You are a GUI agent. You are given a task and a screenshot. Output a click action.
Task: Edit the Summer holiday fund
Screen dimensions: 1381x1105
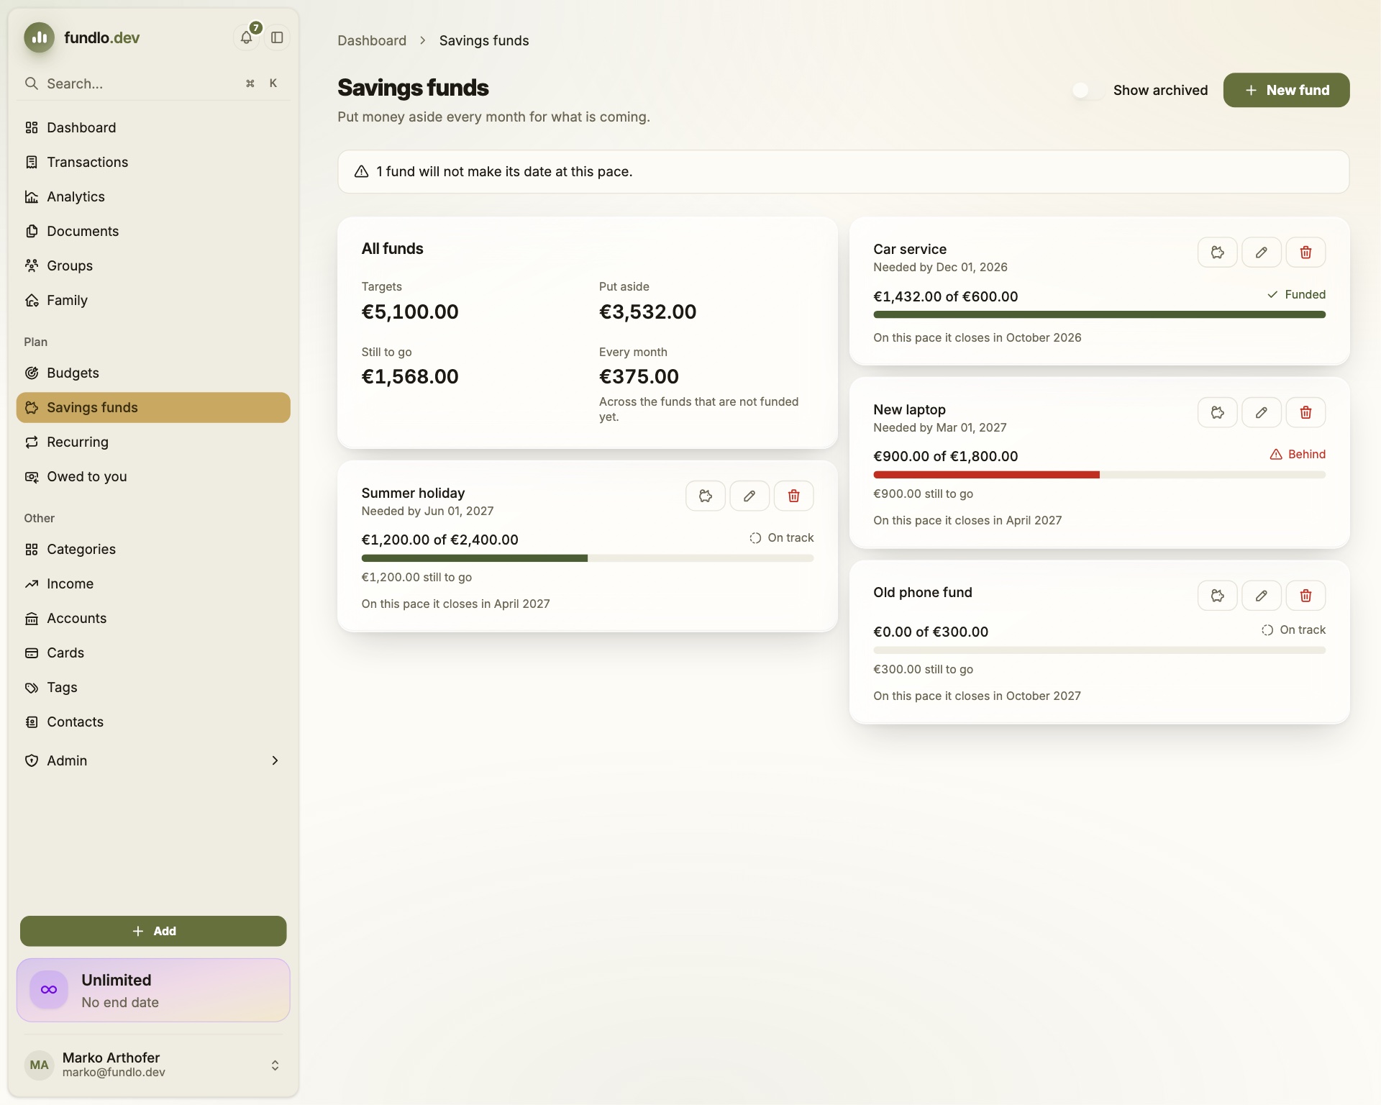749,496
